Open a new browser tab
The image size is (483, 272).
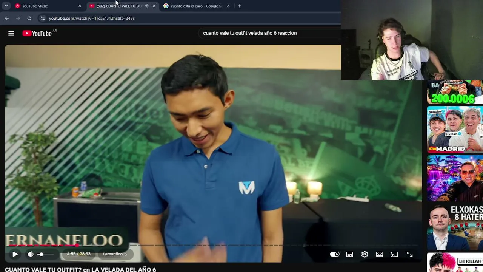[x=239, y=6]
